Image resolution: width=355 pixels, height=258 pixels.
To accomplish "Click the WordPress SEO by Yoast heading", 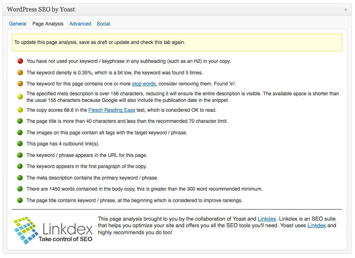I will [41, 9].
